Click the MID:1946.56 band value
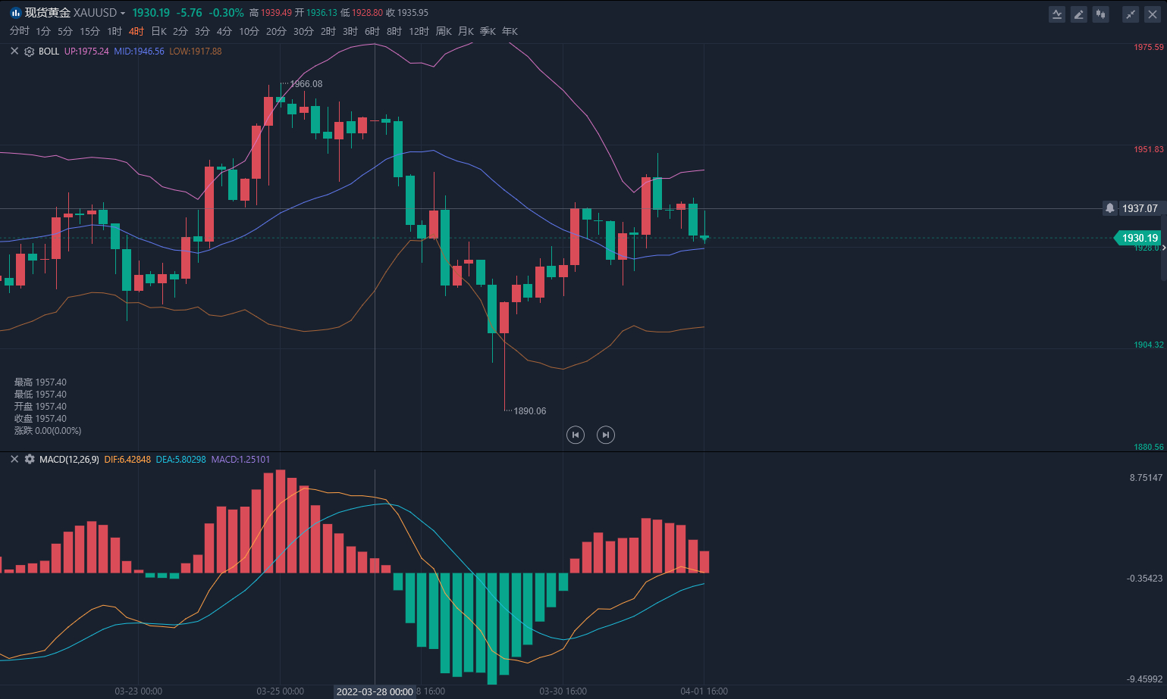1167x699 pixels. (x=139, y=51)
